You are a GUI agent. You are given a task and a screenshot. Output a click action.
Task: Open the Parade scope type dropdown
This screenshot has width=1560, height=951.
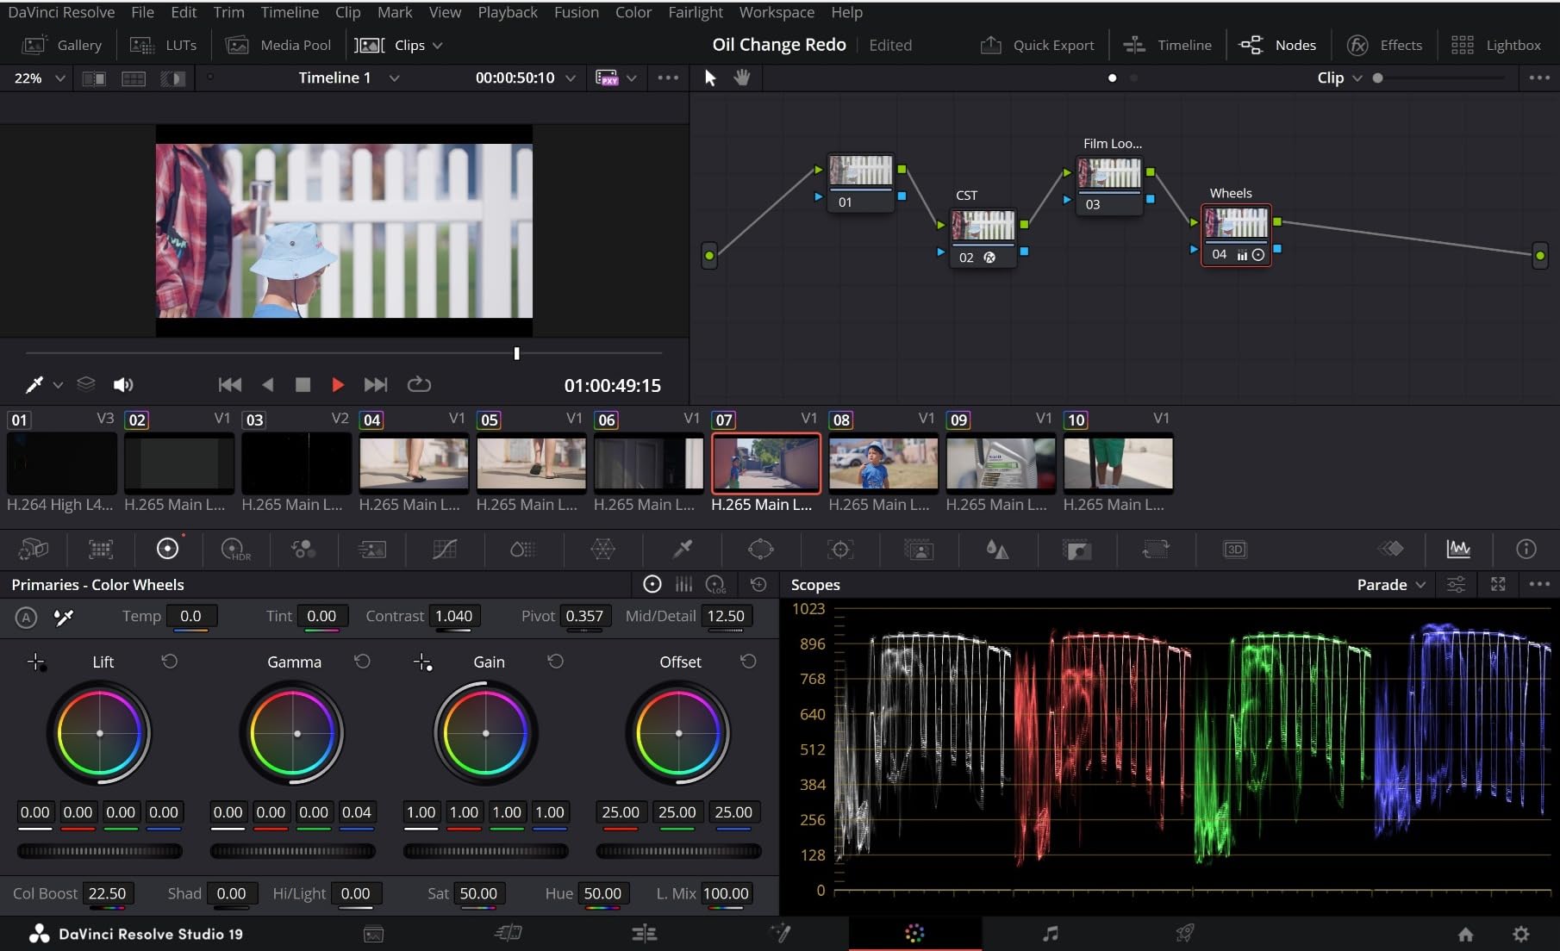click(1391, 585)
